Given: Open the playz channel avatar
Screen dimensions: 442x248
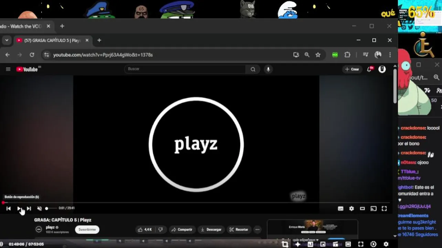Looking at the screenshot, I should coord(39,229).
